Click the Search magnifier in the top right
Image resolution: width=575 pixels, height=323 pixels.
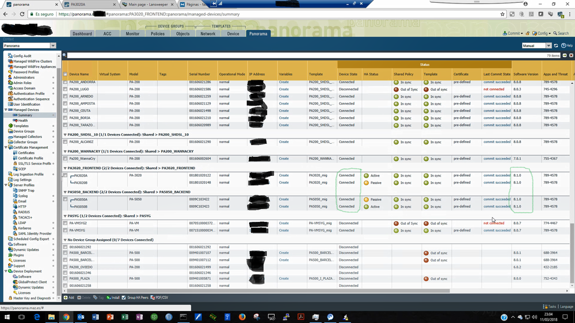[x=555, y=33]
